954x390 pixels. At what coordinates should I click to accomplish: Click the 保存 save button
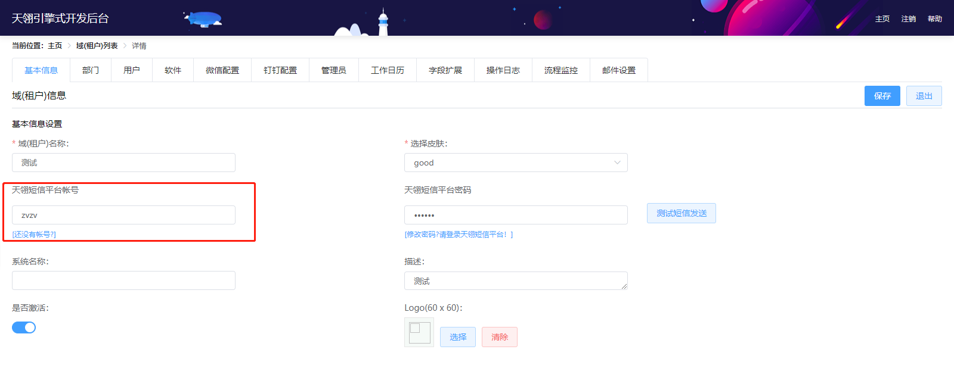pyautogui.click(x=882, y=96)
